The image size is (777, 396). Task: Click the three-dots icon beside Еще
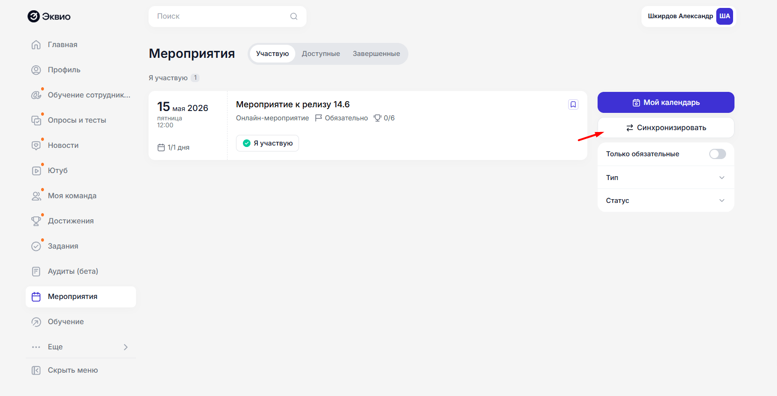pyautogui.click(x=36, y=347)
